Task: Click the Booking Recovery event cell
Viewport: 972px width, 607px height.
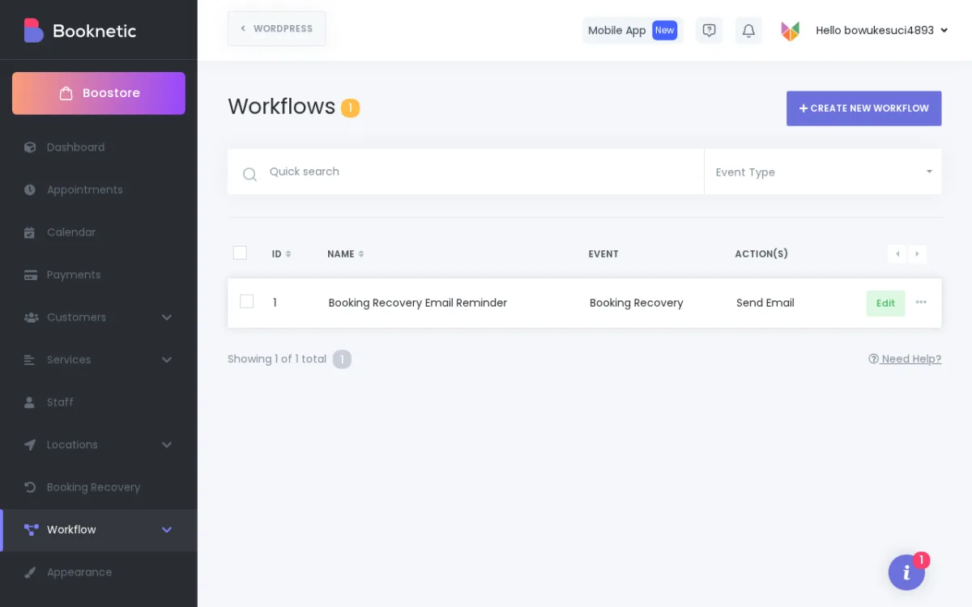Action: click(x=637, y=303)
